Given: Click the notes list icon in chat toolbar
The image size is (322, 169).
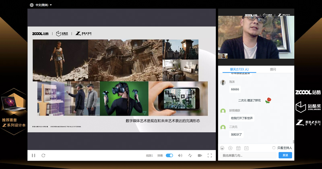Looking at the screenshot, I should (246, 148).
